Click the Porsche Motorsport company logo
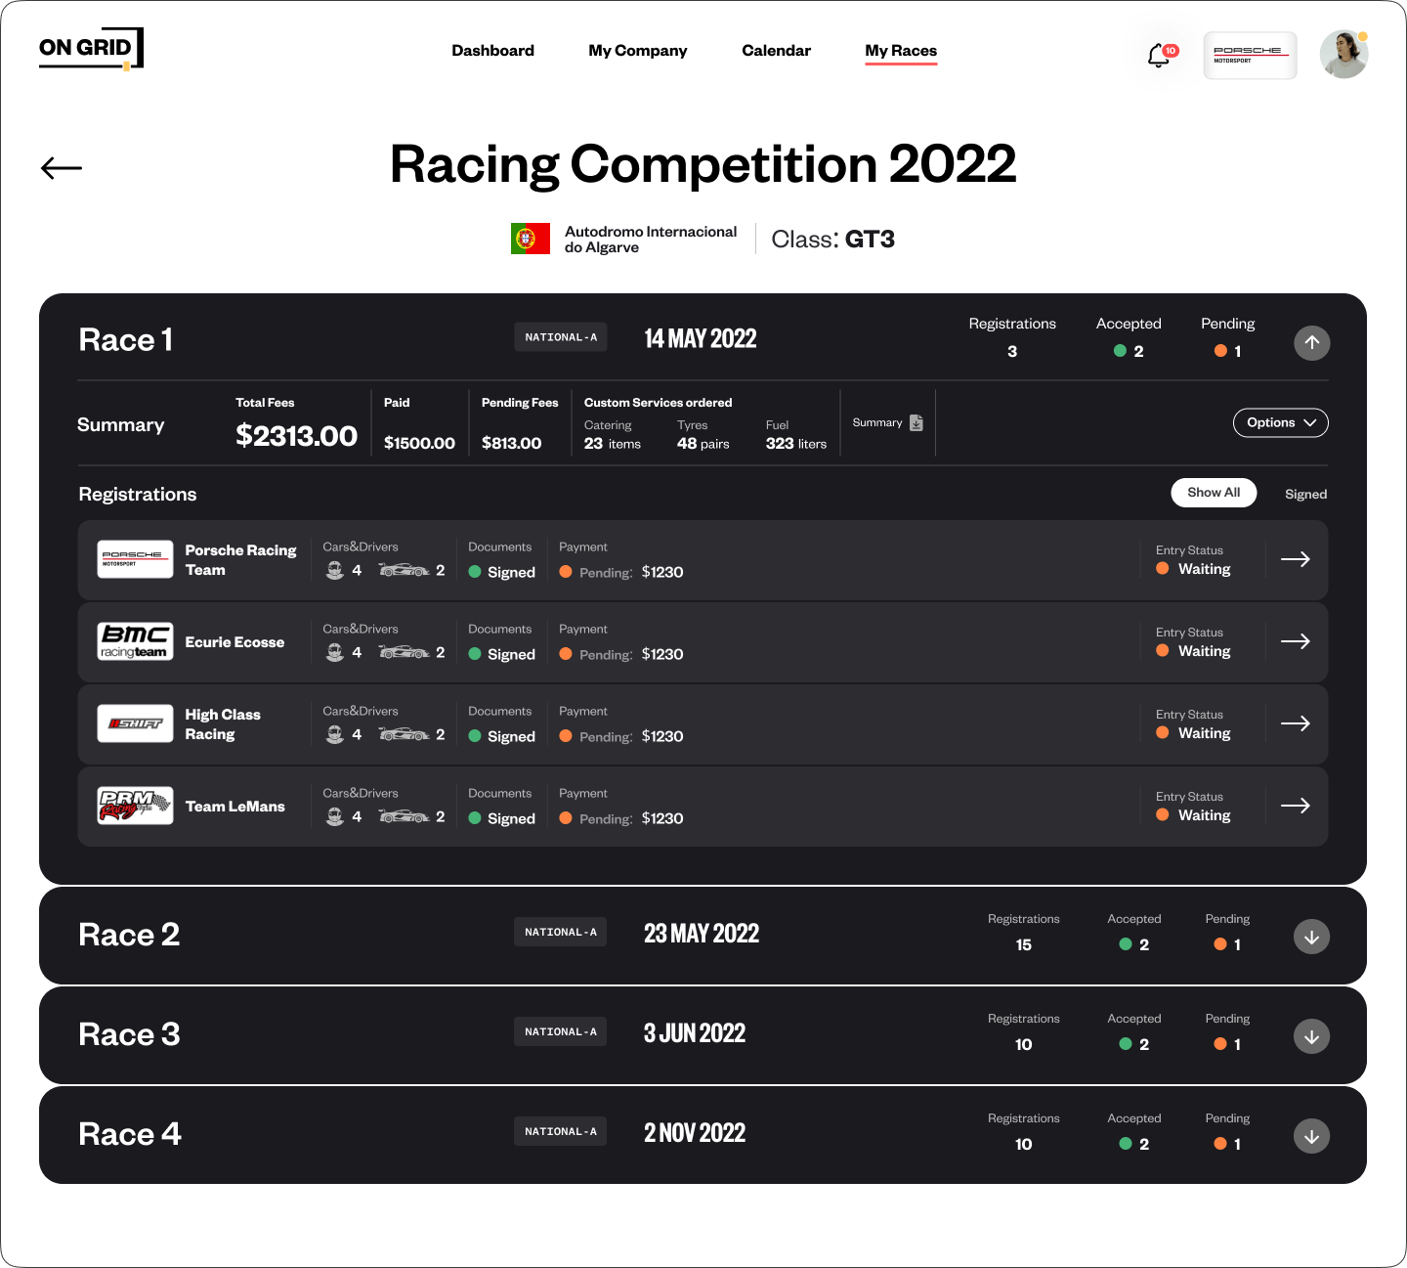The height and width of the screenshot is (1268, 1407). pos(1250,55)
